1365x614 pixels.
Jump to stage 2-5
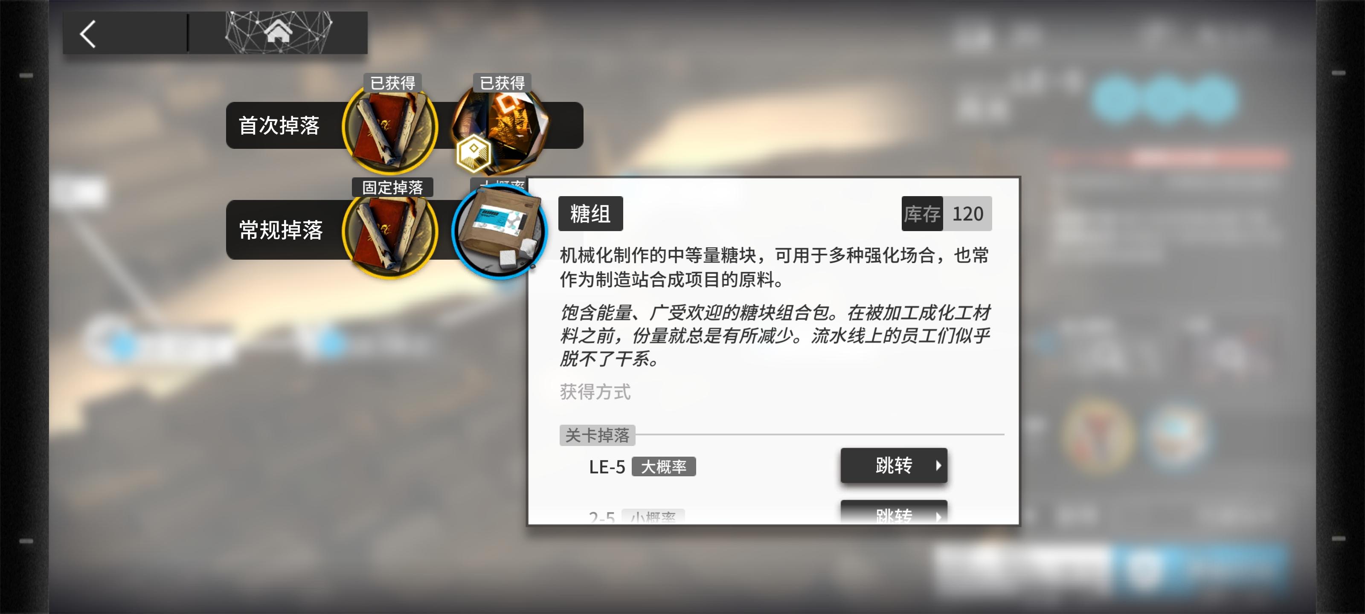(893, 511)
